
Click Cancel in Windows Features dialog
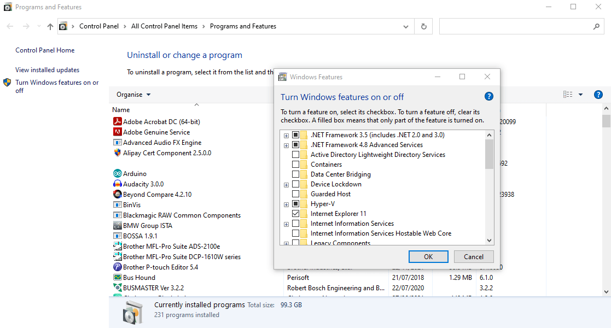(x=474, y=257)
